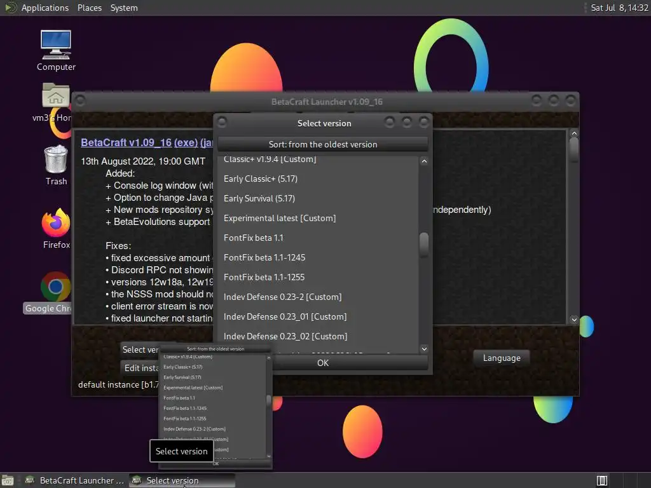The width and height of the screenshot is (651, 488).
Task: Click the launcher changelog scrollbar thumb
Action: [574, 149]
